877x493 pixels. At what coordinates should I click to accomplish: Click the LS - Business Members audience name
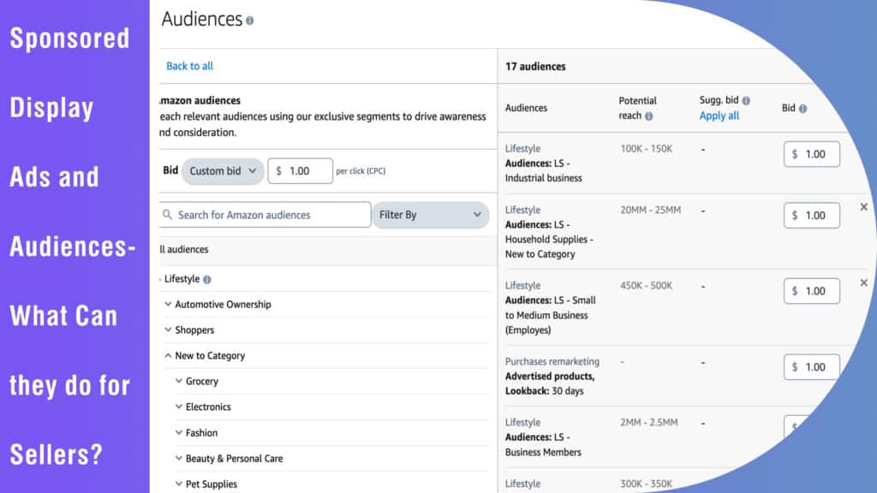[543, 445]
